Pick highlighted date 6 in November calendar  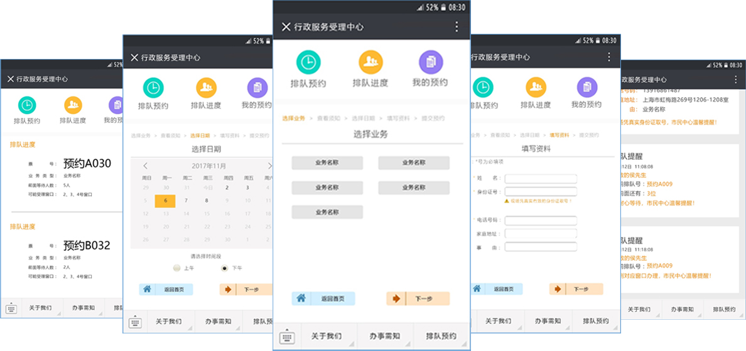click(x=165, y=201)
